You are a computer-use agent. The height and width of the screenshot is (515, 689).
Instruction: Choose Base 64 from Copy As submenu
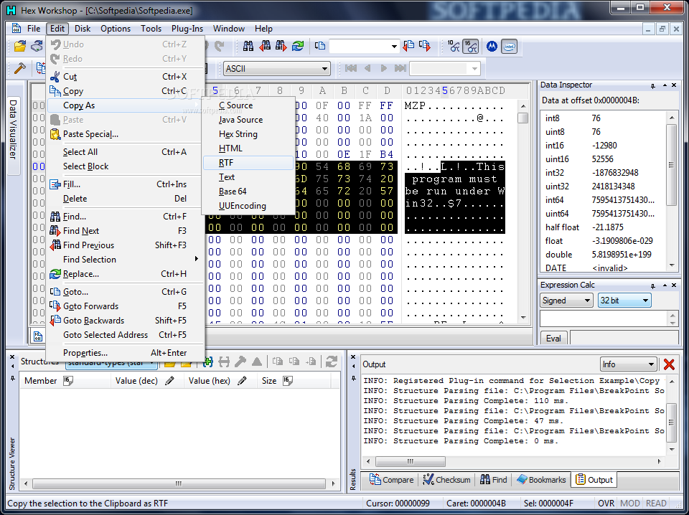[248, 192]
